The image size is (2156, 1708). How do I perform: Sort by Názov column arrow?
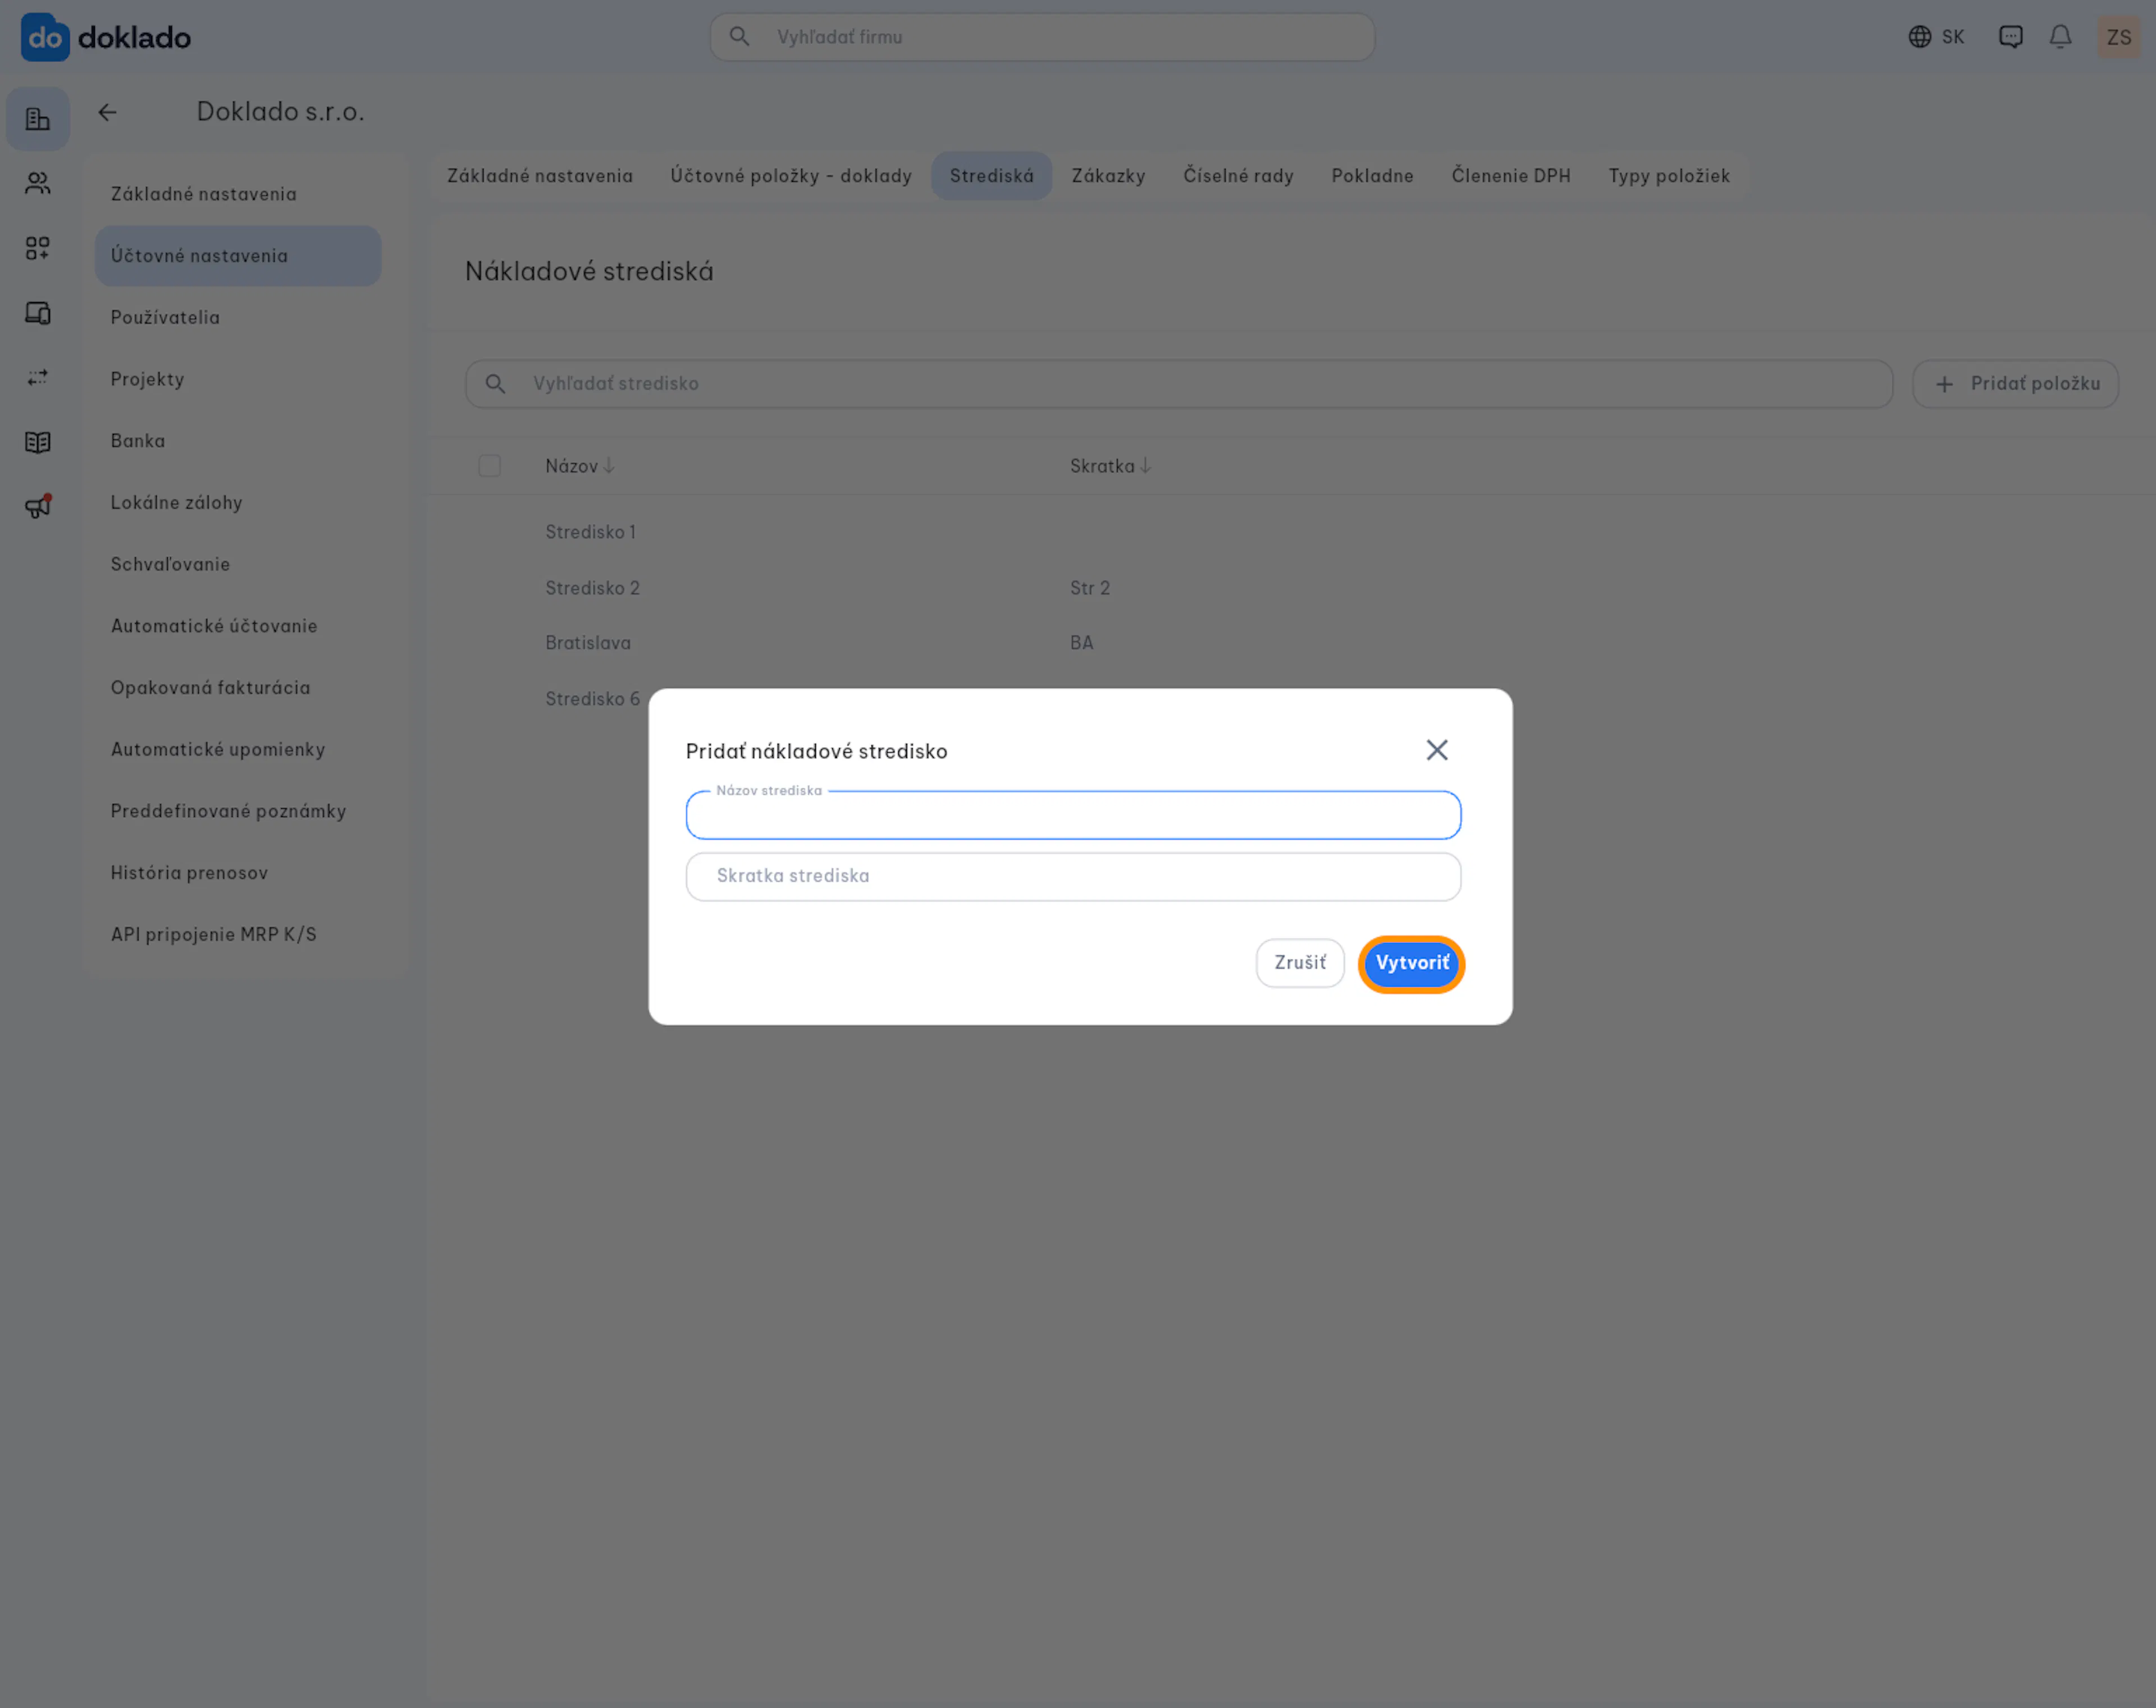coord(608,466)
